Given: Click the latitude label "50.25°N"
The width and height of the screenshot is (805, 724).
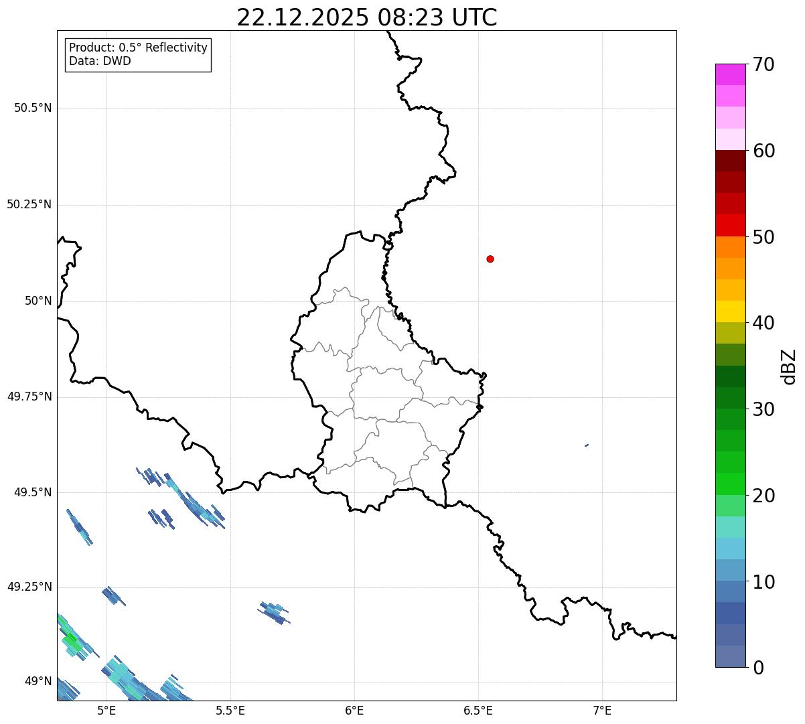Looking at the screenshot, I should click(29, 204).
